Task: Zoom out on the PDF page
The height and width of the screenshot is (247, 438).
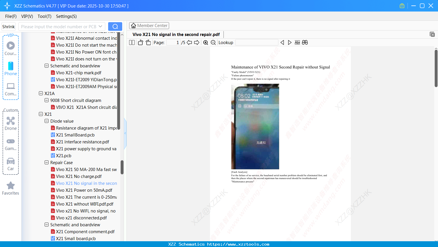Action: [213, 42]
